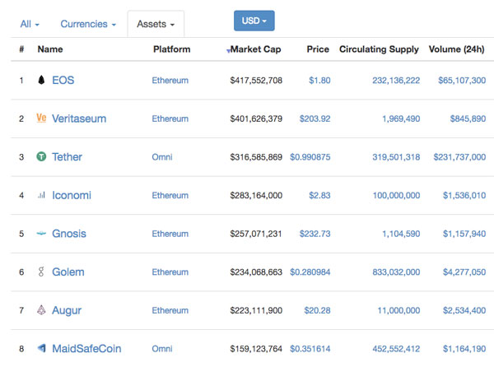
Task: Click Tether volume $231,737,000
Action: pos(459,156)
